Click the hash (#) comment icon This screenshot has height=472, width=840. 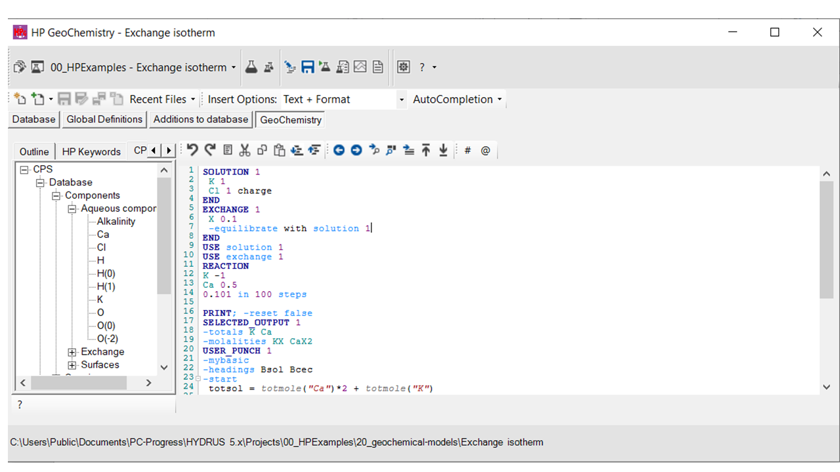(467, 150)
